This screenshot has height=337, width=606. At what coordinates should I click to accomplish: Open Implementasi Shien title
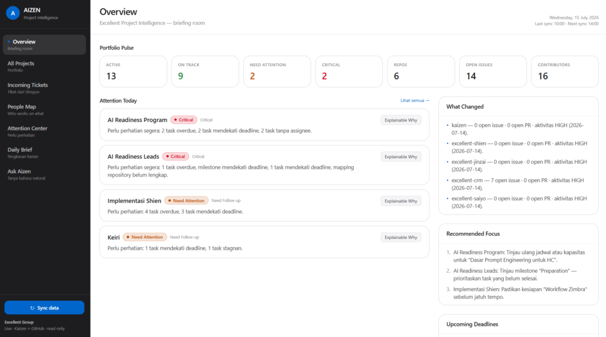click(x=134, y=201)
